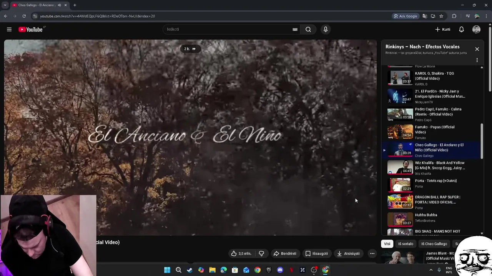Image resolution: width=492 pixels, height=276 pixels.
Task: Click the browser back arrow
Action: (5, 16)
